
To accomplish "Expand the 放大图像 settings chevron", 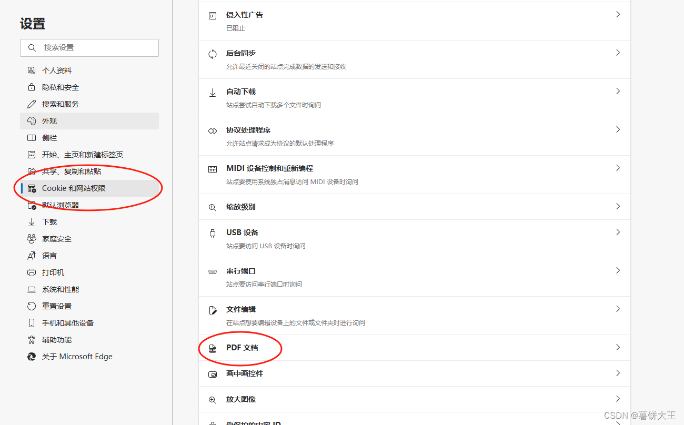I will [x=618, y=399].
